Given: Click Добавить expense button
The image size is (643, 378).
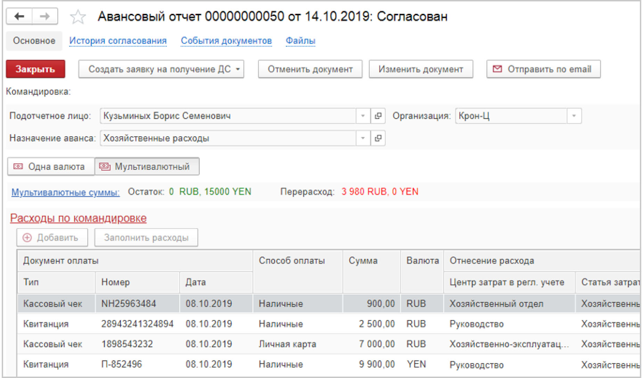Looking at the screenshot, I should click(52, 238).
